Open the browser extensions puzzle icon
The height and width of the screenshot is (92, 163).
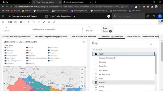(x=148, y=7)
